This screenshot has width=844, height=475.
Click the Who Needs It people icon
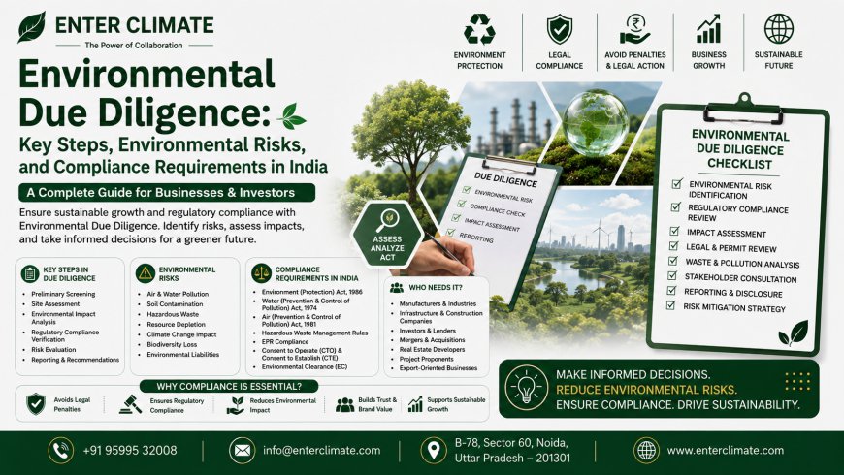397,288
